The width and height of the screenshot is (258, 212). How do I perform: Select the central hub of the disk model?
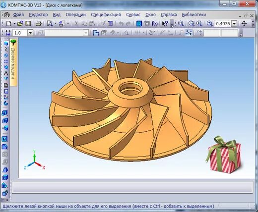click(130, 93)
